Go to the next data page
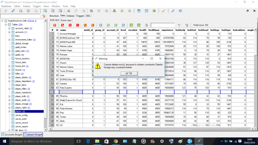 point(116,25)
